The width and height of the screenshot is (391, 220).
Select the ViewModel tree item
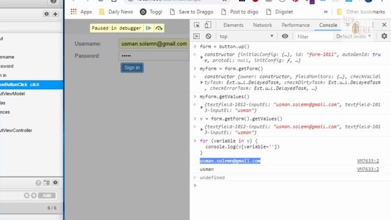pos(12,94)
